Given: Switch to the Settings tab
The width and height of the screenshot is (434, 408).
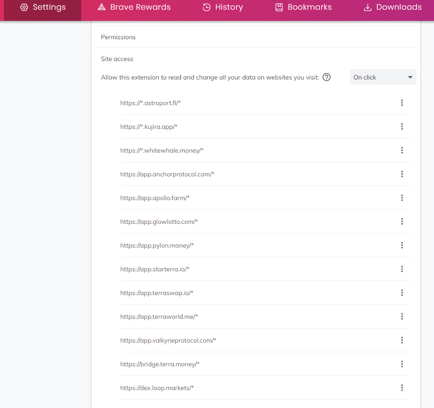Looking at the screenshot, I should [43, 7].
